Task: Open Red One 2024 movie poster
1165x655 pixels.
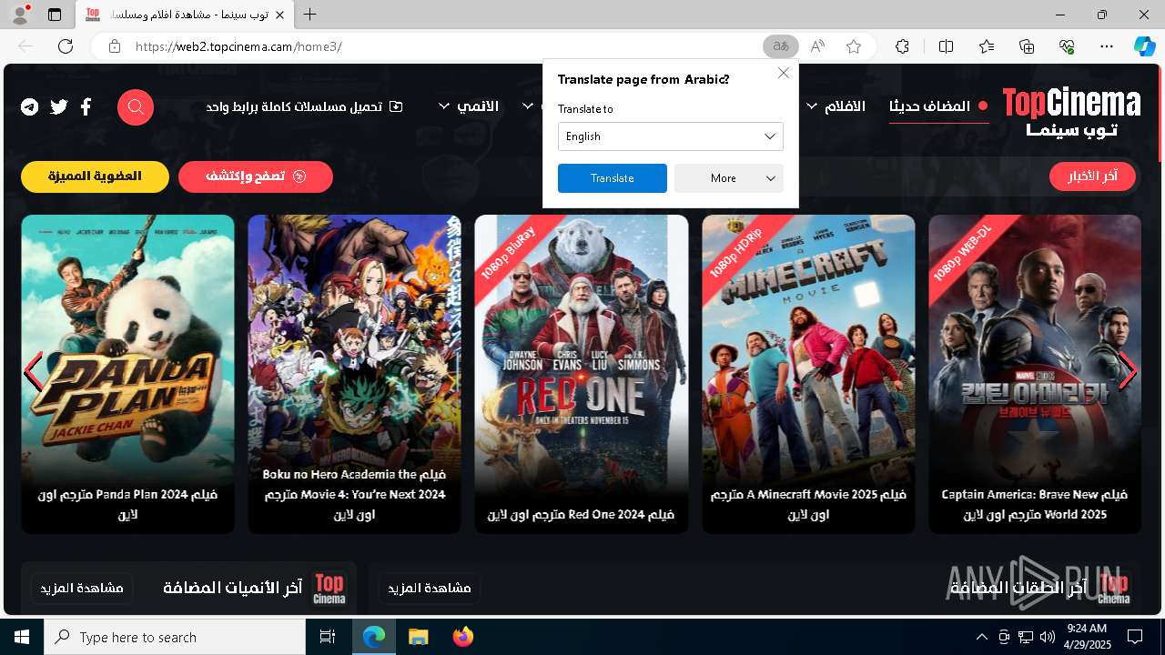Action: point(582,374)
